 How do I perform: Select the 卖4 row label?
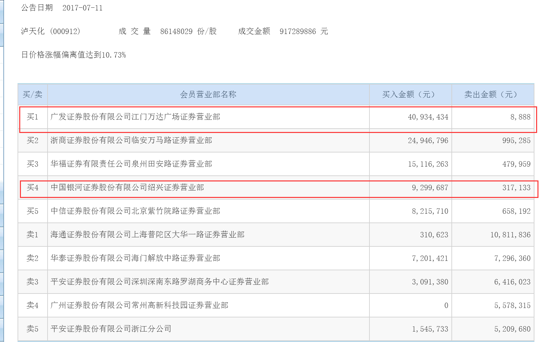coord(32,305)
